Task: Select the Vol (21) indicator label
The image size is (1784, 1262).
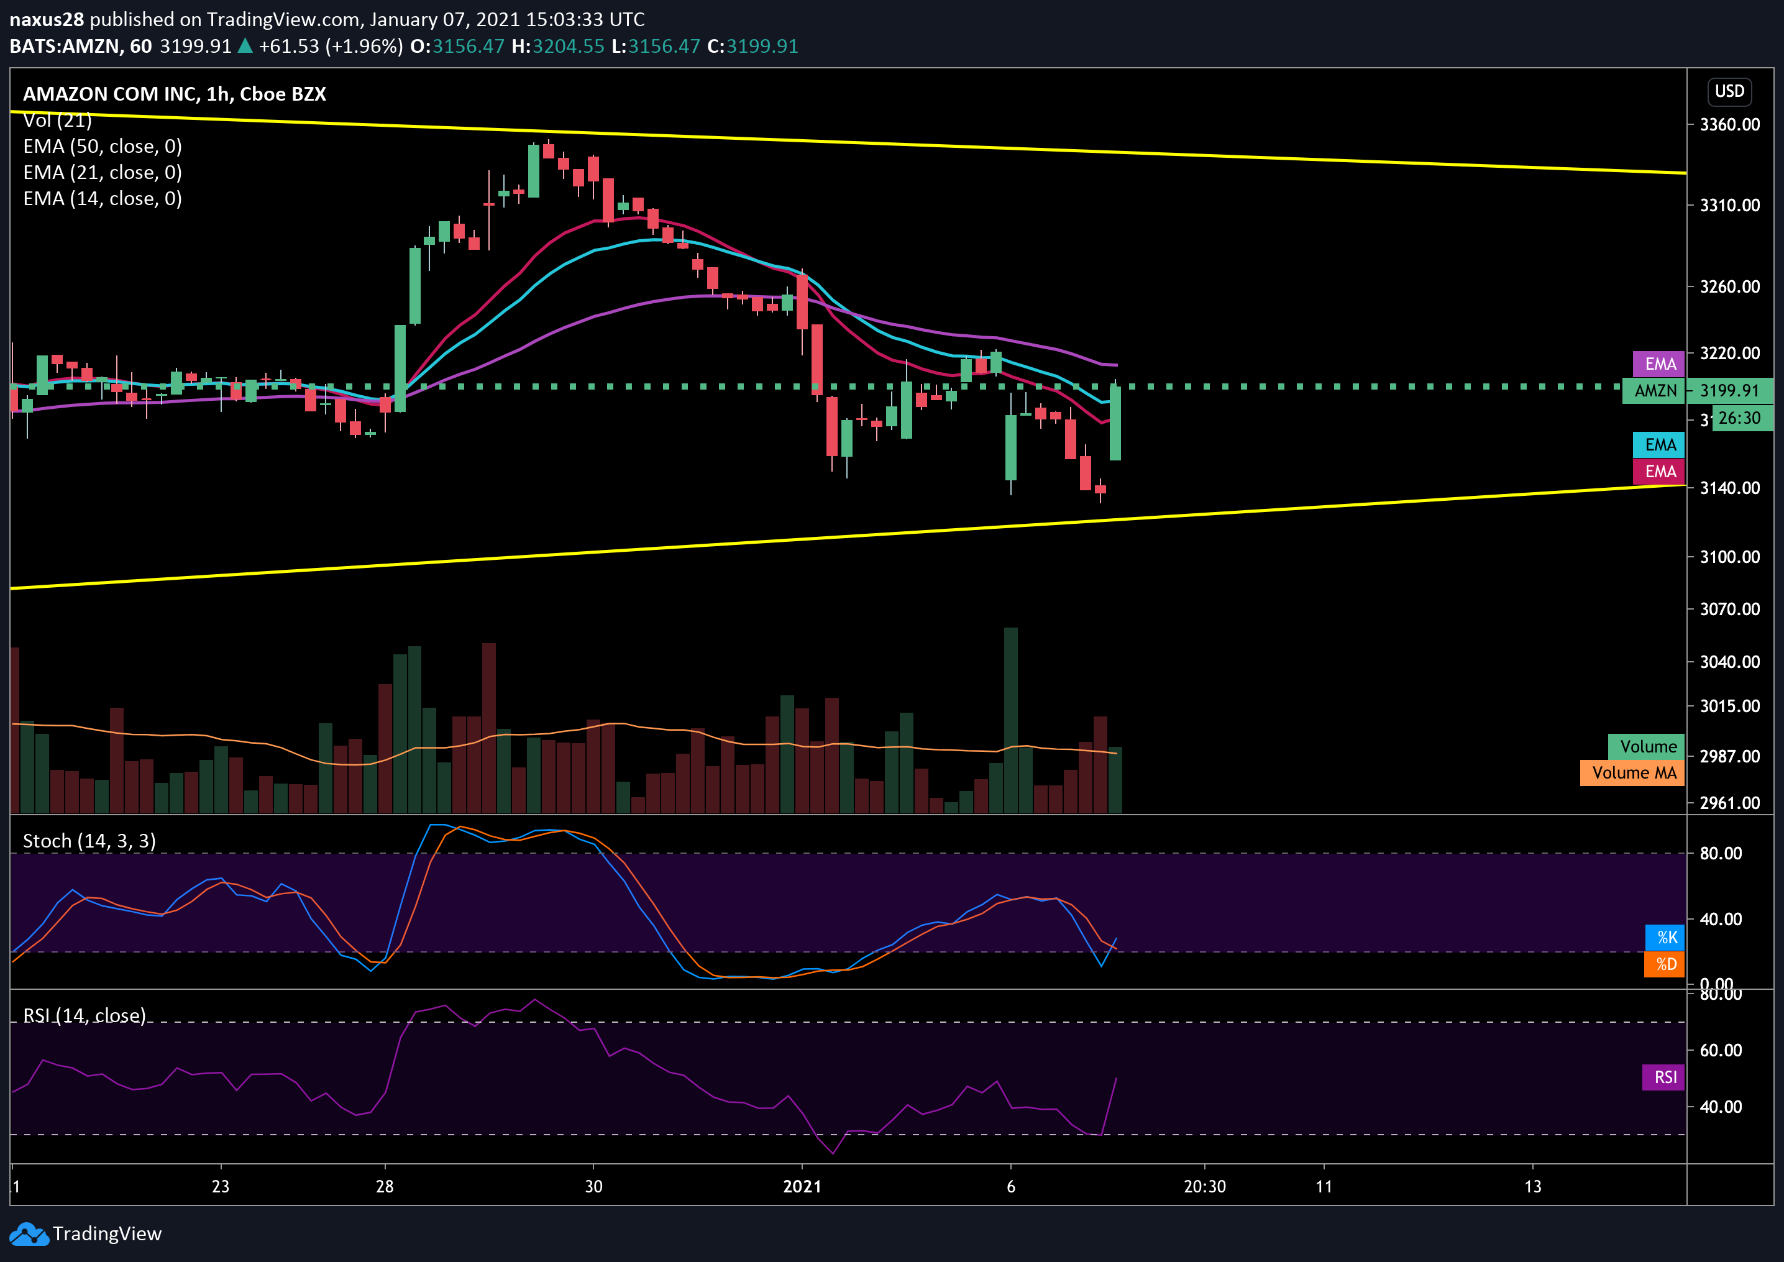Action: click(x=58, y=121)
